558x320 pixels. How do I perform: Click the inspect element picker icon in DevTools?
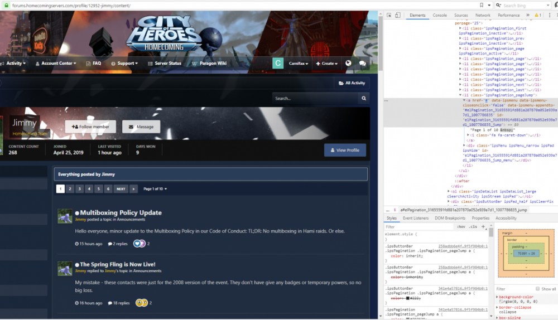(389, 15)
